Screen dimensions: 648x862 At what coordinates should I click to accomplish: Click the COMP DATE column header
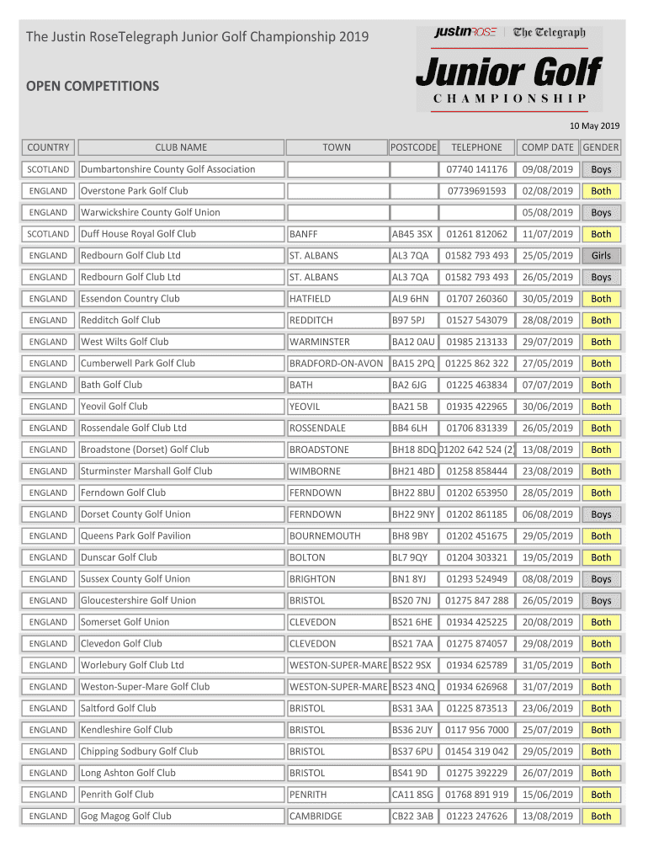point(546,147)
